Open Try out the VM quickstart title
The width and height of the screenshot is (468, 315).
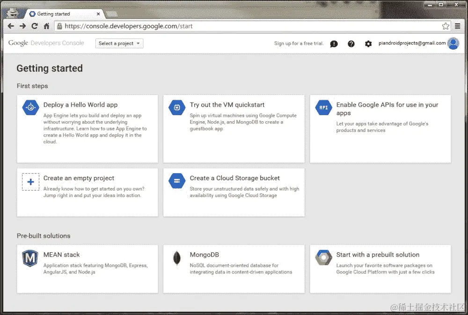[x=227, y=105]
